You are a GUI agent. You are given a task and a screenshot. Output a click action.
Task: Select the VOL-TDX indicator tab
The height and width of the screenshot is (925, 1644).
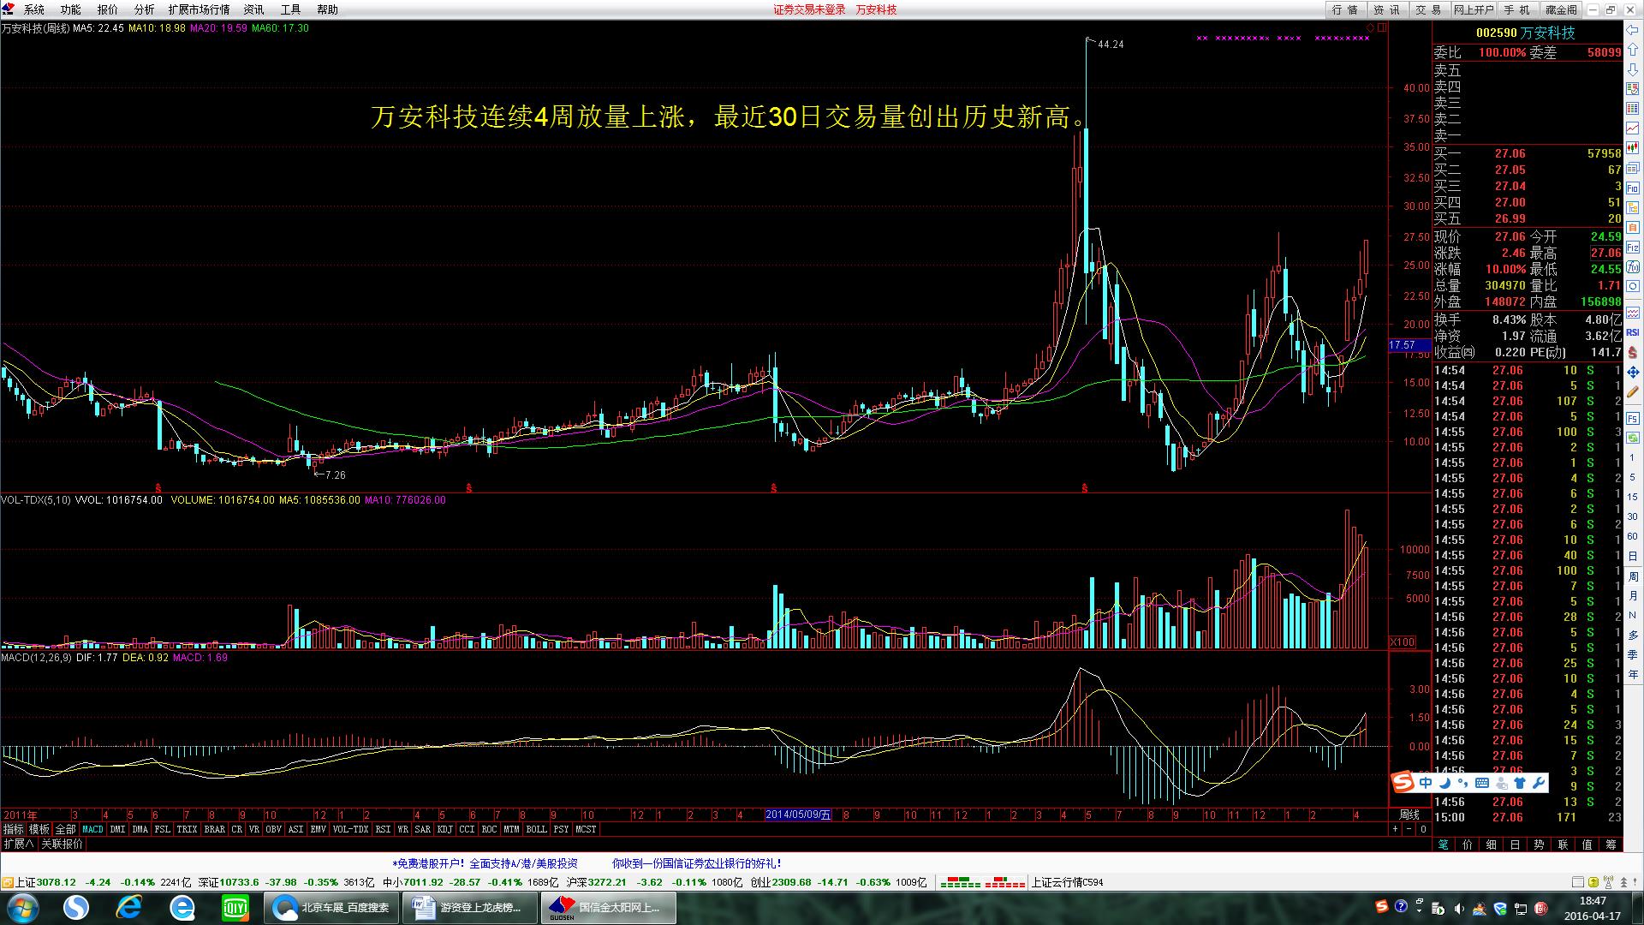click(350, 829)
